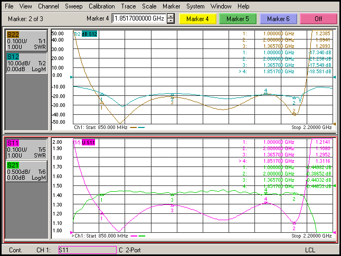Click the Tr5 U S11 trace label
The image size is (341, 256).
tap(84, 143)
